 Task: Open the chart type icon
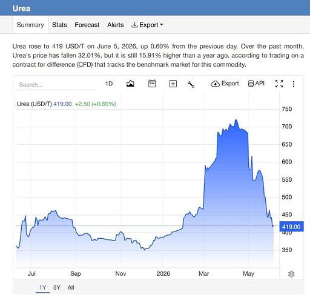point(130,84)
